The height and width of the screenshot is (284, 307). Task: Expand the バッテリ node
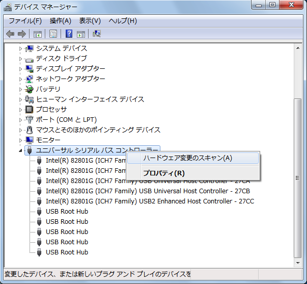20,89
